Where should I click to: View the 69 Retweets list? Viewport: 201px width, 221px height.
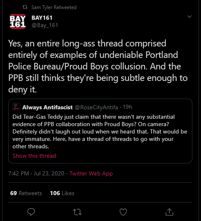(26, 193)
